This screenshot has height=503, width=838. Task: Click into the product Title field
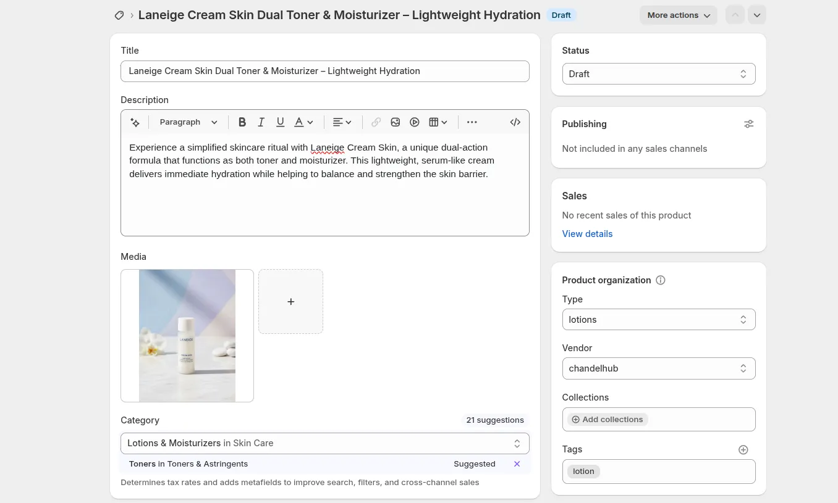tap(325, 71)
